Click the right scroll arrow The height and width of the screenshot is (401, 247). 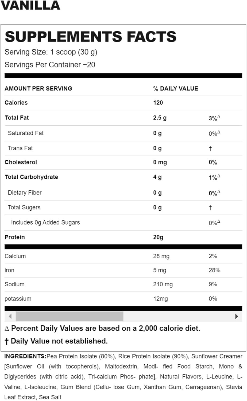237,317
